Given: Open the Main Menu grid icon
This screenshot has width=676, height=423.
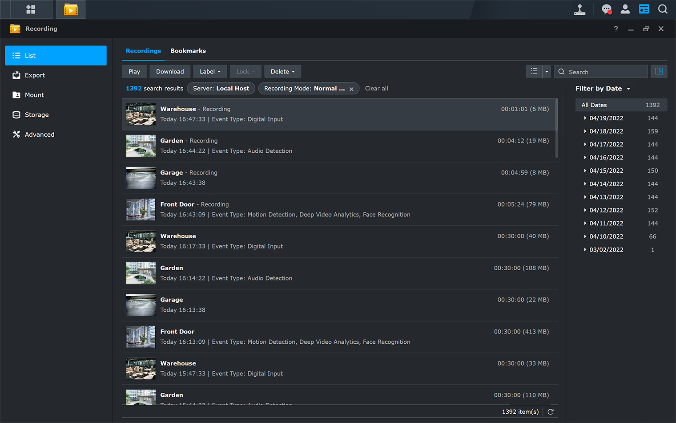Looking at the screenshot, I should (x=30, y=9).
